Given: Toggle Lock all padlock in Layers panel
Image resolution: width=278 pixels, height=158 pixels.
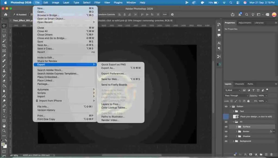Looking at the screenshot, I should point(248,101).
